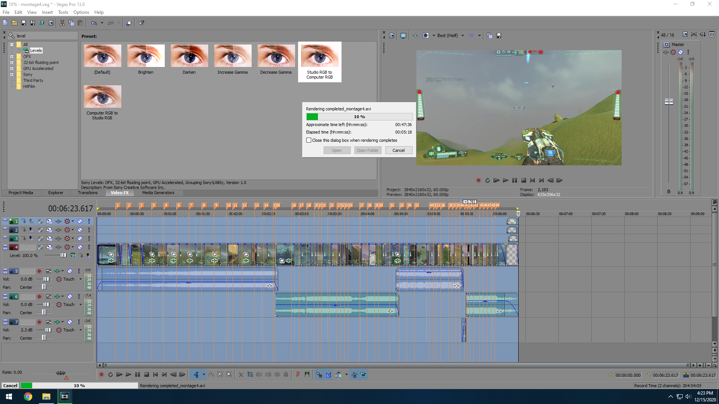Click the Save Snapshot icon in preview
The image size is (719, 404).
(x=499, y=36)
